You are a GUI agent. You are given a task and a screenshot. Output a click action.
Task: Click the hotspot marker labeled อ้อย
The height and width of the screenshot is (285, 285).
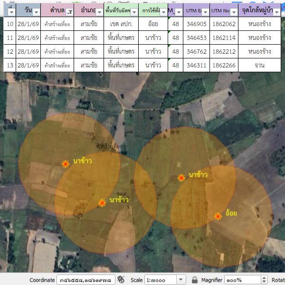(x=218, y=216)
